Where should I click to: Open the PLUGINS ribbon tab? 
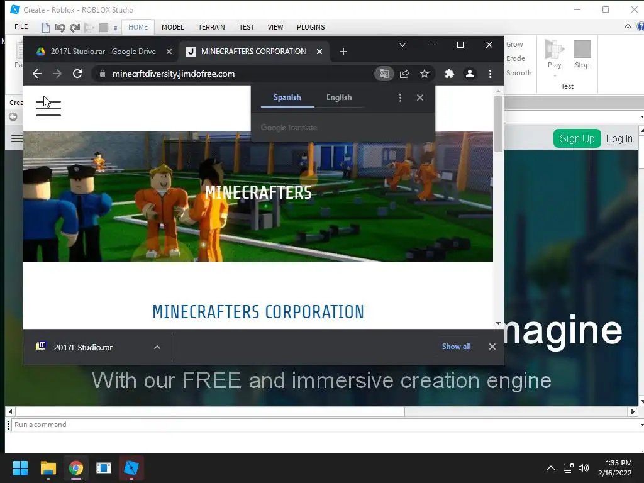point(311,27)
